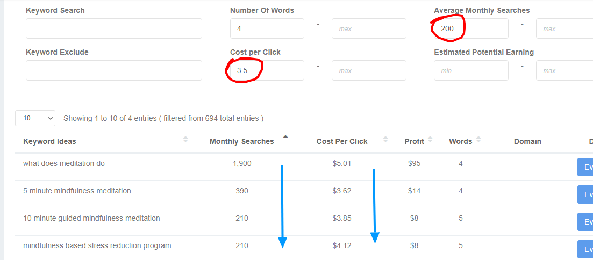Screen dimensions: 593x260
Task: Click the Domain column header
Action: pyautogui.click(x=527, y=141)
